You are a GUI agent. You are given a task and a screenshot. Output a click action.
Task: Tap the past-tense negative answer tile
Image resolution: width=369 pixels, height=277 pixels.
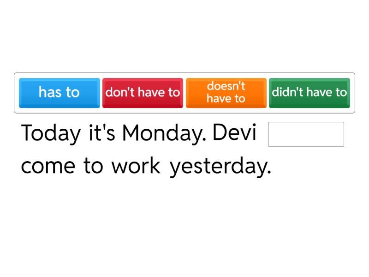coord(309,92)
